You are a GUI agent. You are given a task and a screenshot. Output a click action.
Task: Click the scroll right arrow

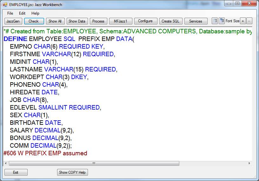coord(249,163)
